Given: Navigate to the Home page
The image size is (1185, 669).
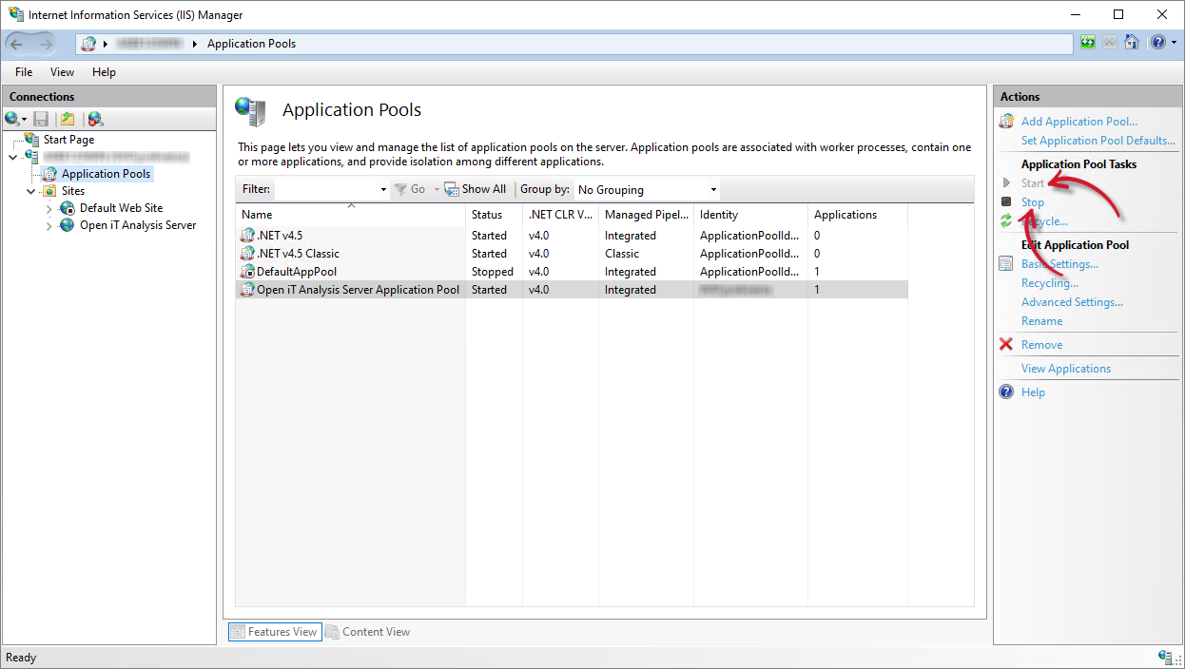Looking at the screenshot, I should 1132,42.
